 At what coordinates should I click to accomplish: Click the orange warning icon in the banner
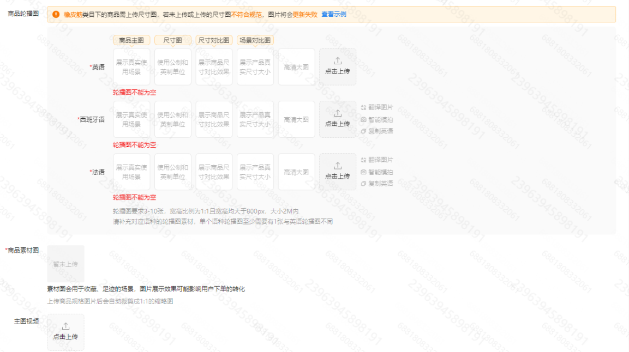tap(56, 14)
